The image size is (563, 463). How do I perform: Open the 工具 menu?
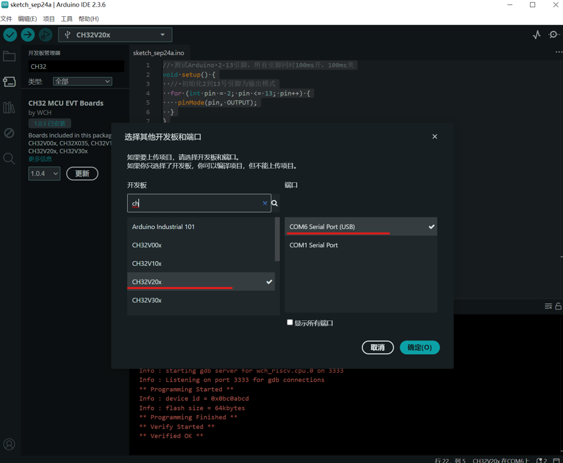66,19
